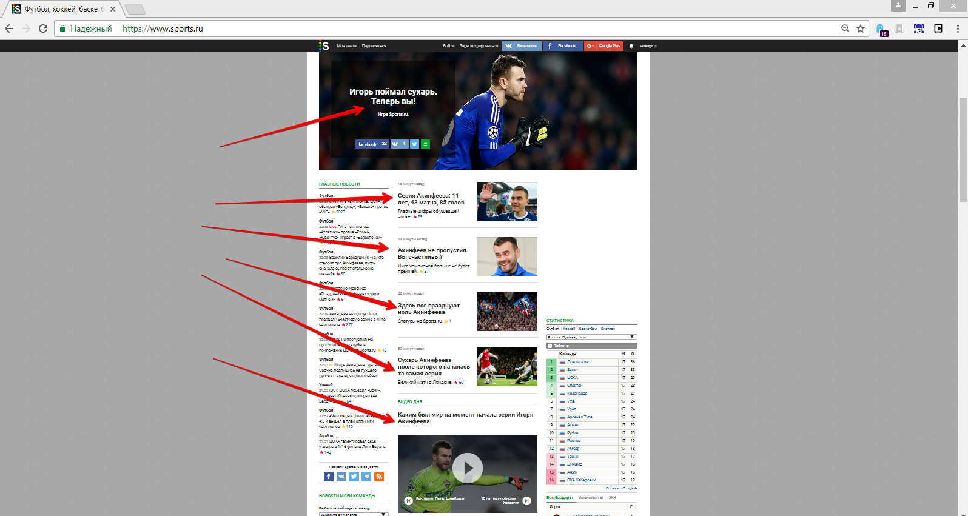Select the Ассистенты tab
The image size is (968, 516).
[x=591, y=498]
